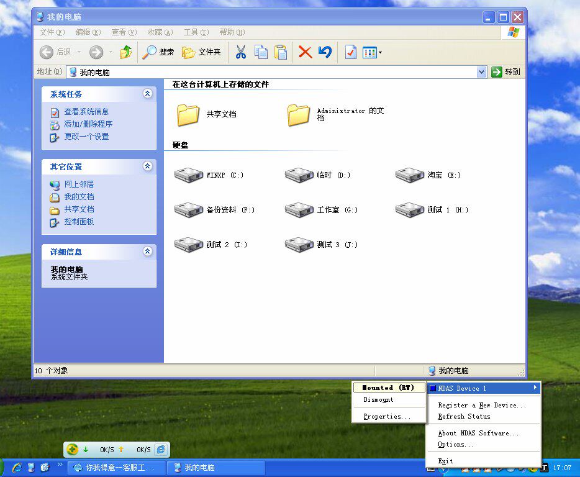Click the Paste clipboard icon
The height and width of the screenshot is (477, 580).
tap(281, 52)
